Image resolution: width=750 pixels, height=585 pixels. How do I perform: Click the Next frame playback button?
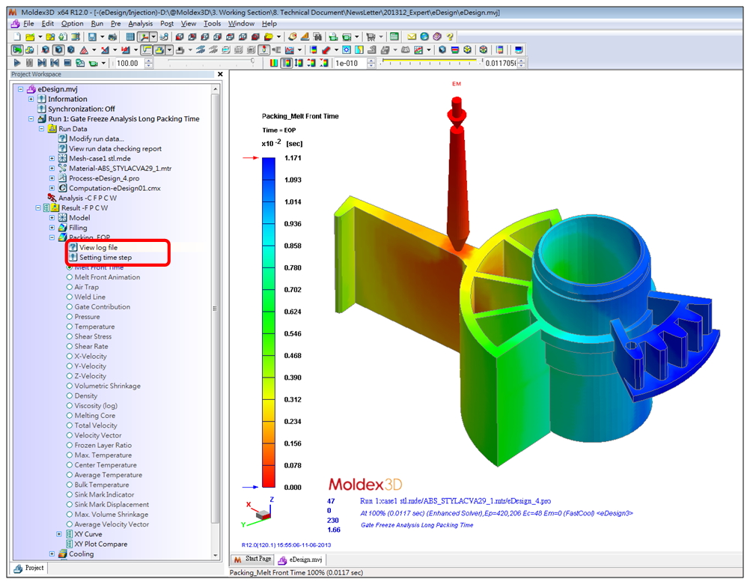pyautogui.click(x=42, y=63)
